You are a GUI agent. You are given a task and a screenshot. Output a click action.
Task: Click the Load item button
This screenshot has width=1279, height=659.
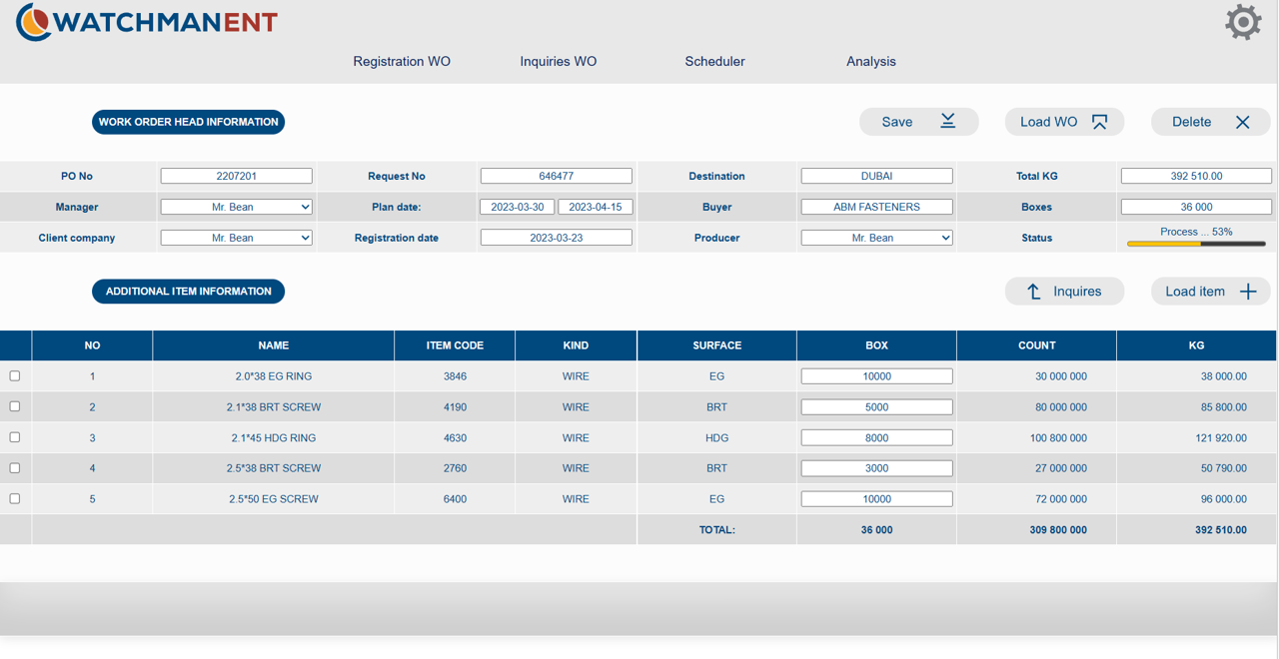coord(1211,292)
